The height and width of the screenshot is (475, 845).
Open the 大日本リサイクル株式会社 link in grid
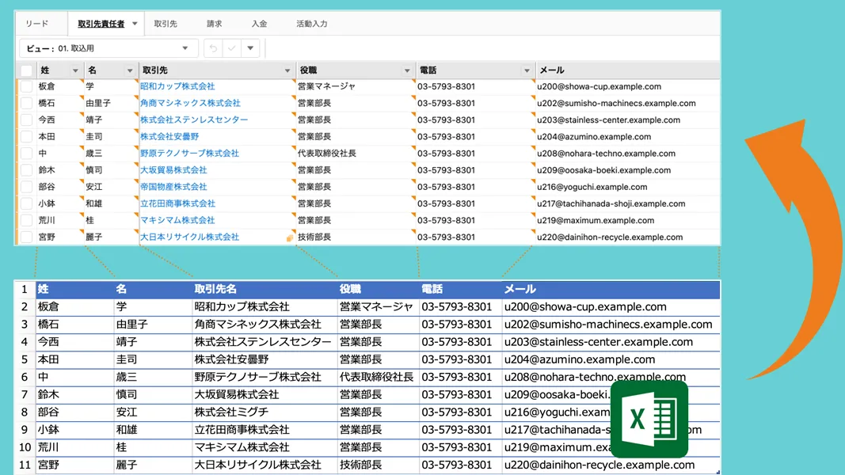[190, 237]
